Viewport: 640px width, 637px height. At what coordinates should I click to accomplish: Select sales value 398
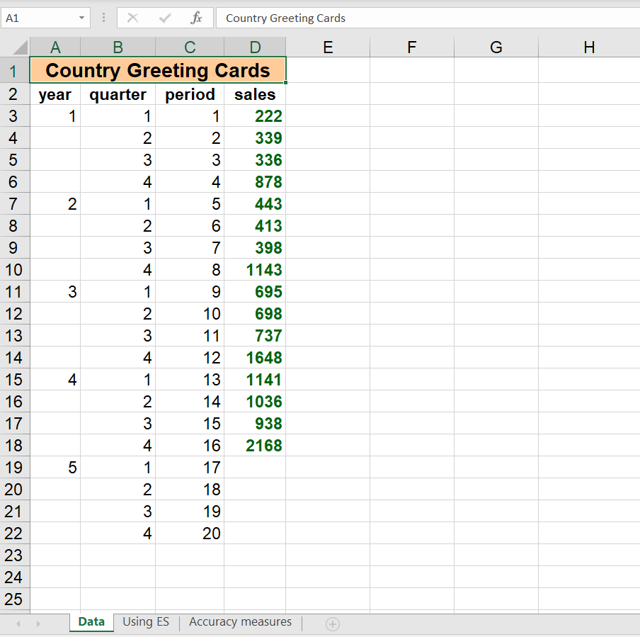pyautogui.click(x=255, y=247)
